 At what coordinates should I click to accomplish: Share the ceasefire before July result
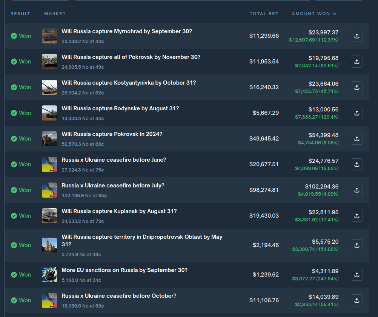(x=357, y=190)
